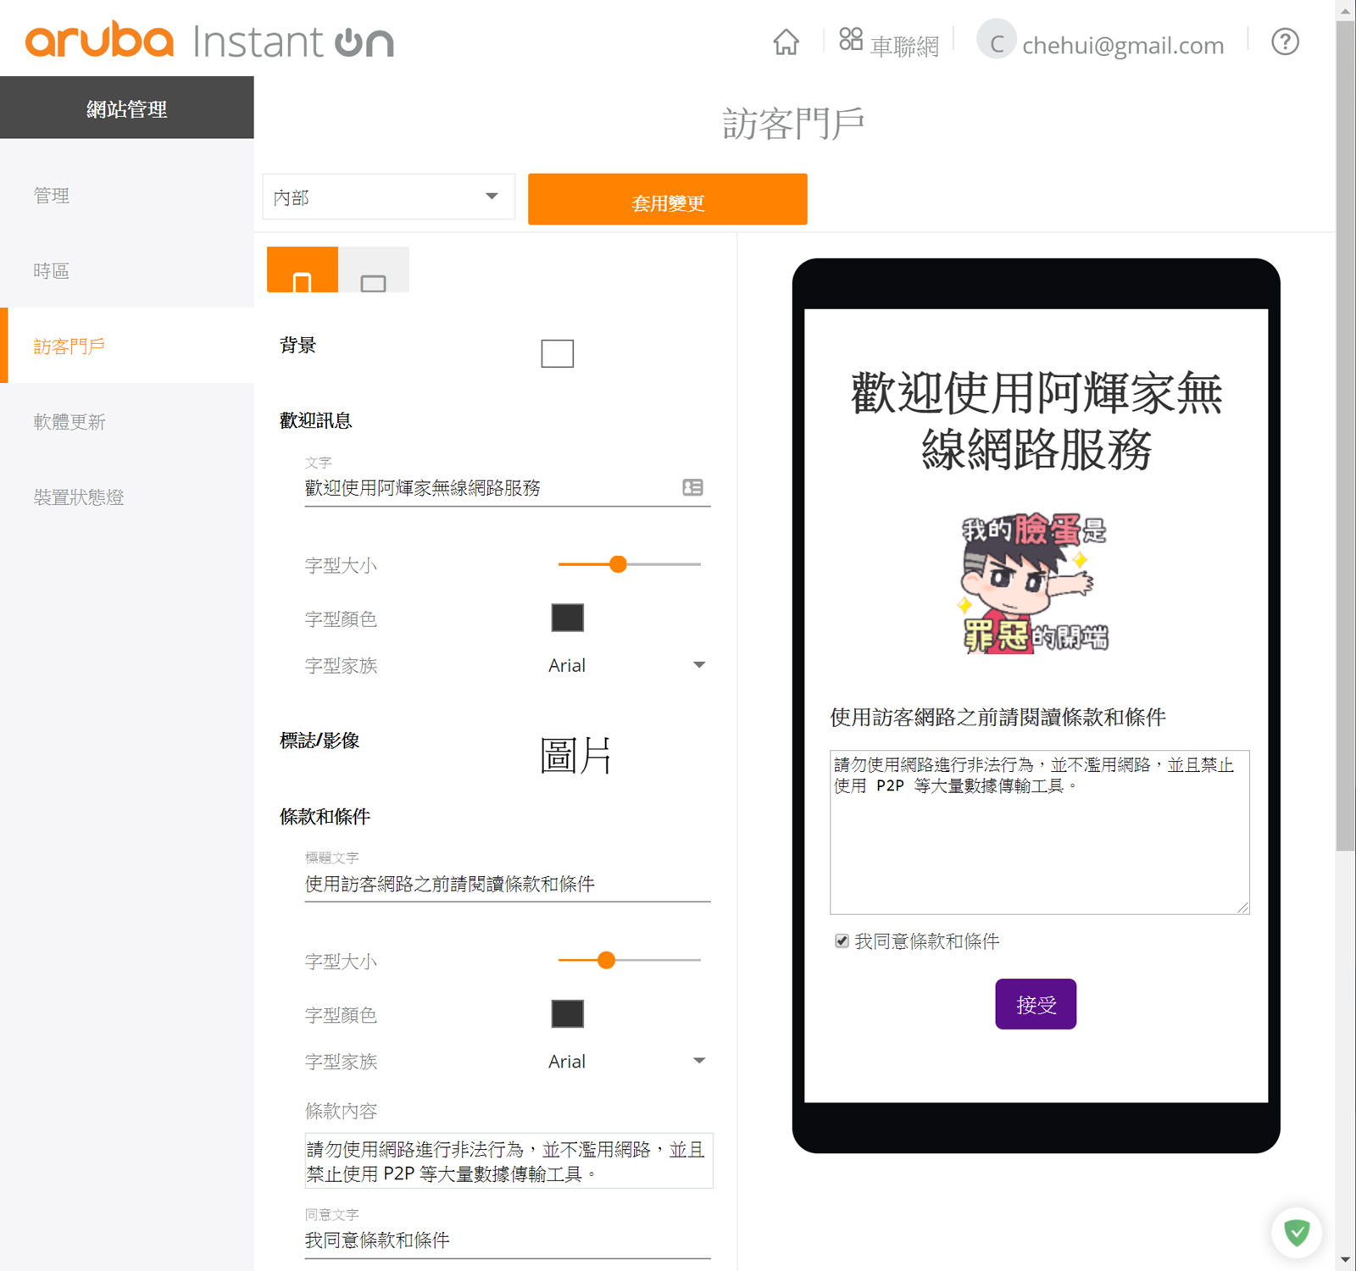Click the 套用變更 button
The height and width of the screenshot is (1271, 1356).
click(x=667, y=200)
